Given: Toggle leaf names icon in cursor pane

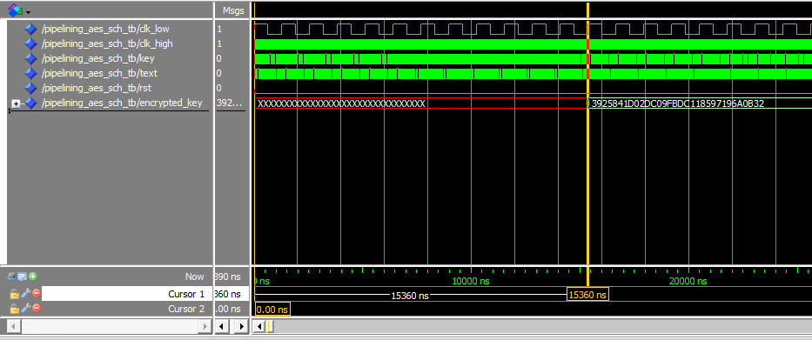Looking at the screenshot, I should click(x=12, y=277).
